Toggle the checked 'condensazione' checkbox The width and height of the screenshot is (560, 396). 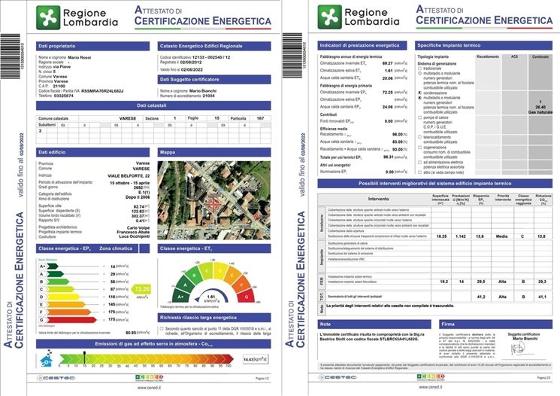pyautogui.click(x=420, y=93)
